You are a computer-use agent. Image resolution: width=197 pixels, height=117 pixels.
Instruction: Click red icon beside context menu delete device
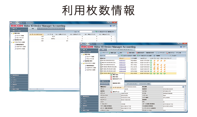(111, 77)
